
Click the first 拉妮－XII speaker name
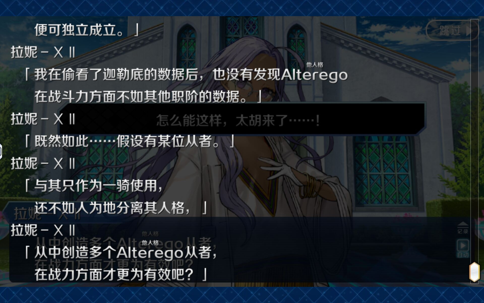[43, 52]
